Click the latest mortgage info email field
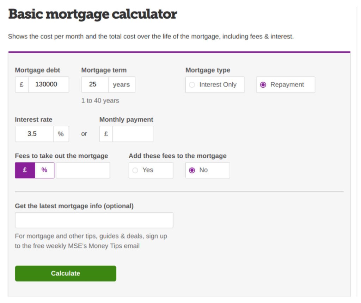This screenshot has width=361, height=303. pyautogui.click(x=94, y=220)
